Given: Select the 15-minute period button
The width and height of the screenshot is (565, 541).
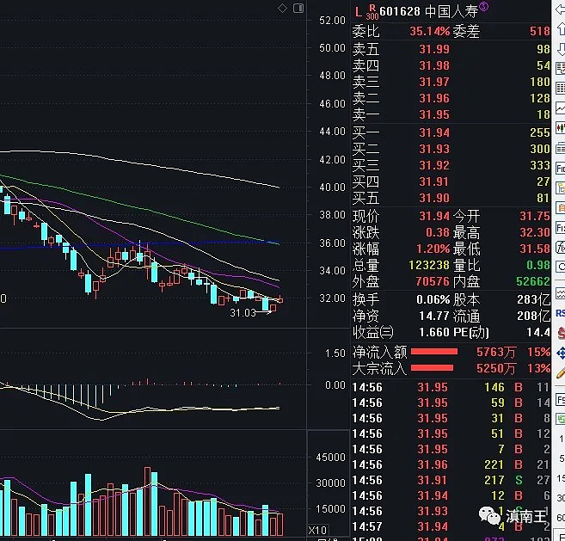Looking at the screenshot, I should [x=561, y=478].
